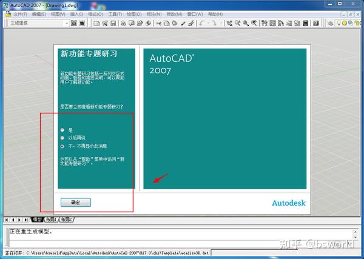Click the QNew new drawing icon
The width and height of the screenshot is (364, 259).
pyautogui.click(x=96, y=23)
